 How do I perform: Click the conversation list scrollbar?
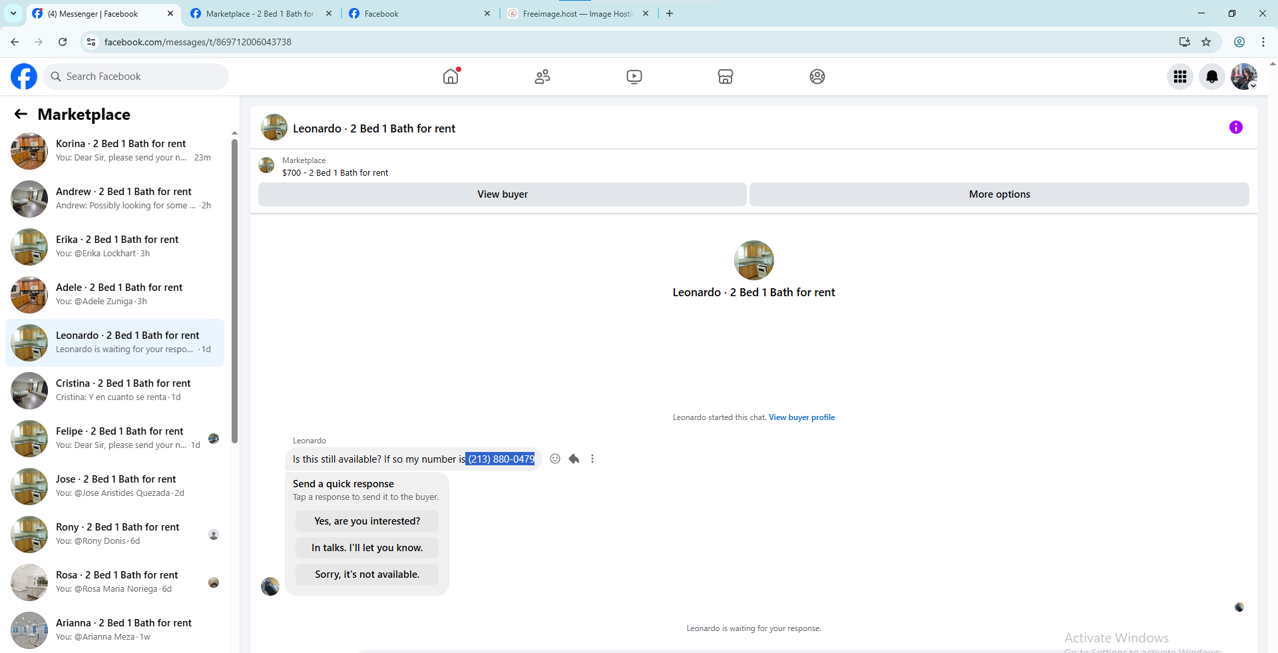[x=234, y=291]
